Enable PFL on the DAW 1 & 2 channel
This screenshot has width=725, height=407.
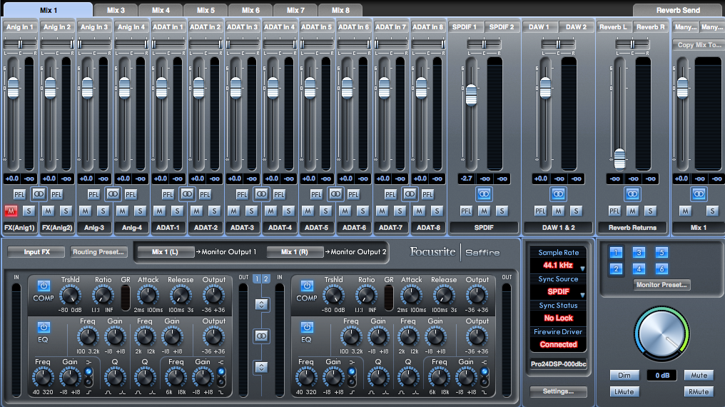pyautogui.click(x=540, y=211)
